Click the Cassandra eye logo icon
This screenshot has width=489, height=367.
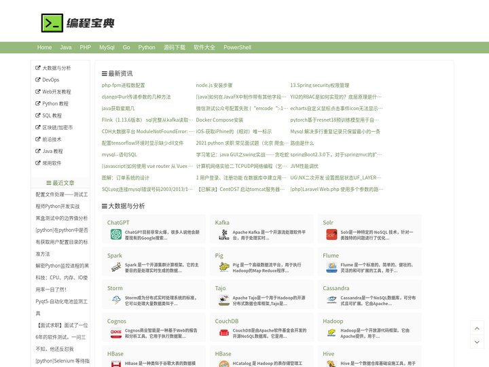point(331,300)
